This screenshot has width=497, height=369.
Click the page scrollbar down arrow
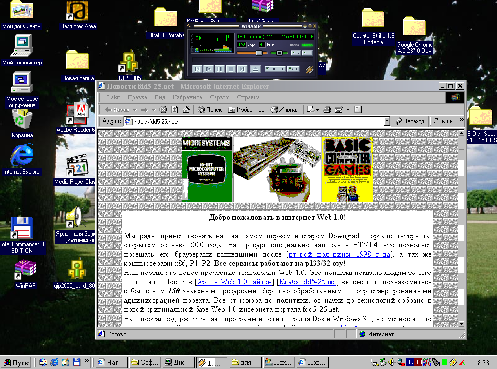pos(461,324)
